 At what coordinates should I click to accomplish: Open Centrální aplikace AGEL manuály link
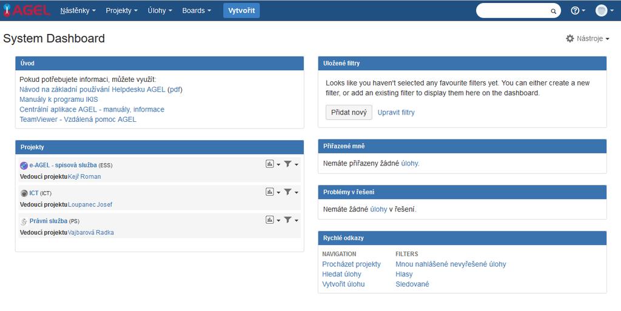[92, 109]
